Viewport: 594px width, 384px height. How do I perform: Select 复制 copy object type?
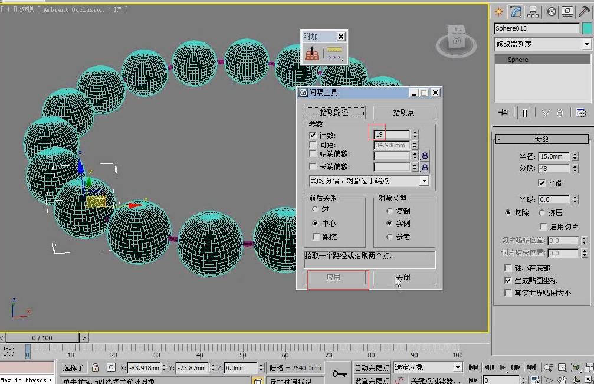[x=389, y=211]
